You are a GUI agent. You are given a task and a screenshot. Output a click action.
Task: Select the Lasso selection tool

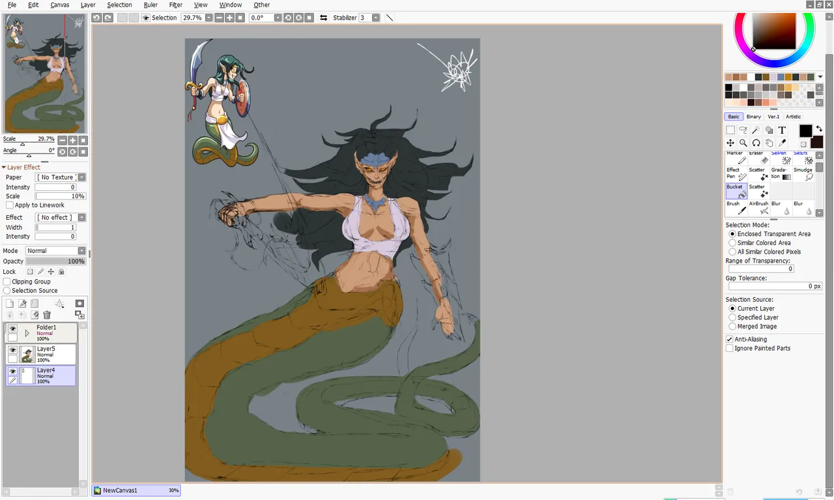743,130
